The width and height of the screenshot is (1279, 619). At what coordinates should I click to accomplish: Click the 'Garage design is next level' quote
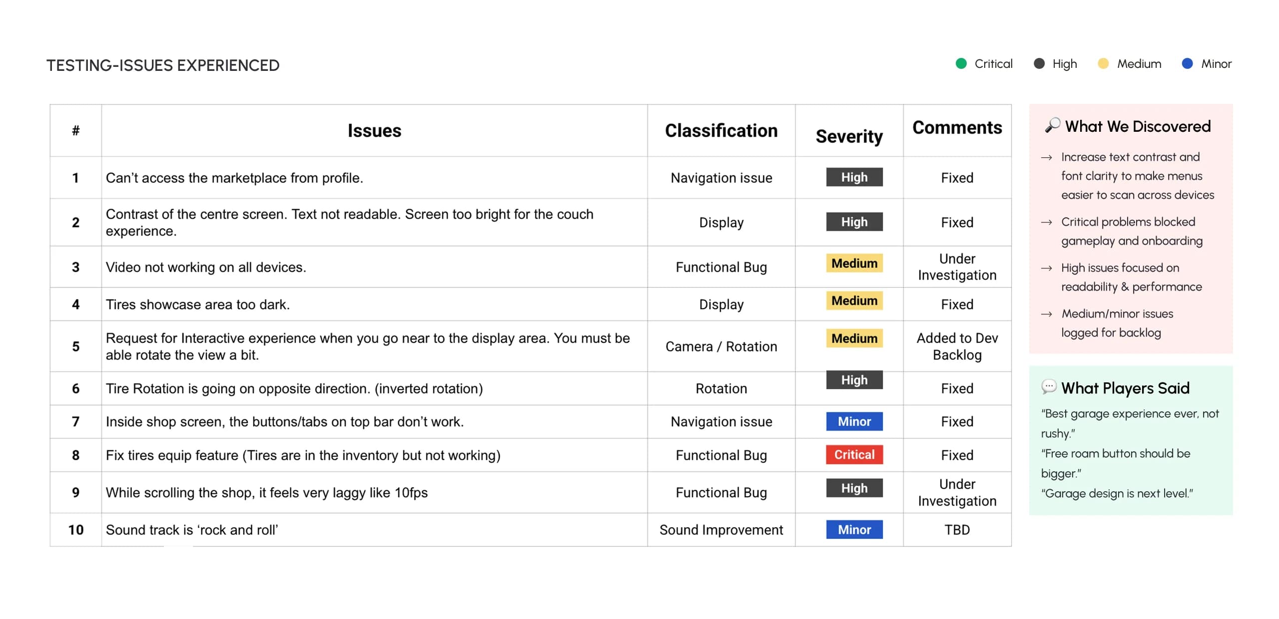click(x=1117, y=494)
